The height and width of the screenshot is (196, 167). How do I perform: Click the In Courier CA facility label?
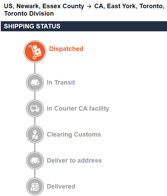tap(78, 108)
